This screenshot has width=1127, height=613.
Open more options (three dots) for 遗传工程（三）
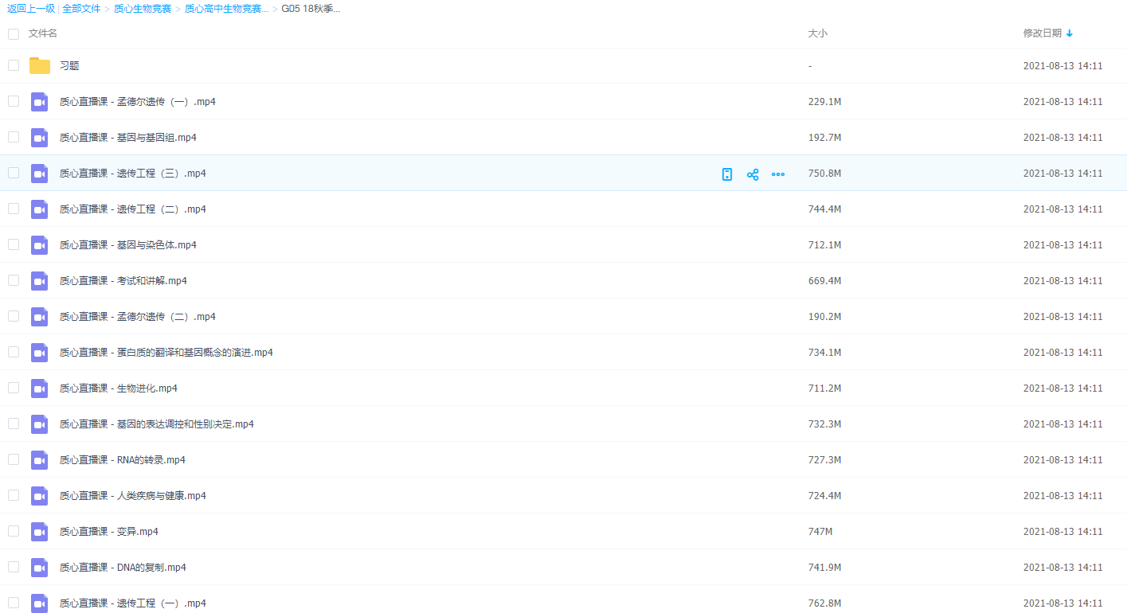pos(778,174)
